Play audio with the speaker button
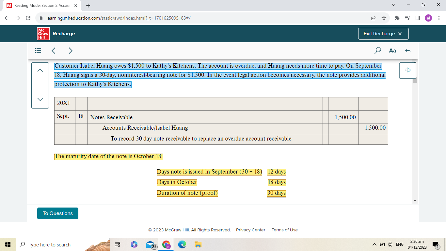Screen dimensions: 446x251 point(407,70)
